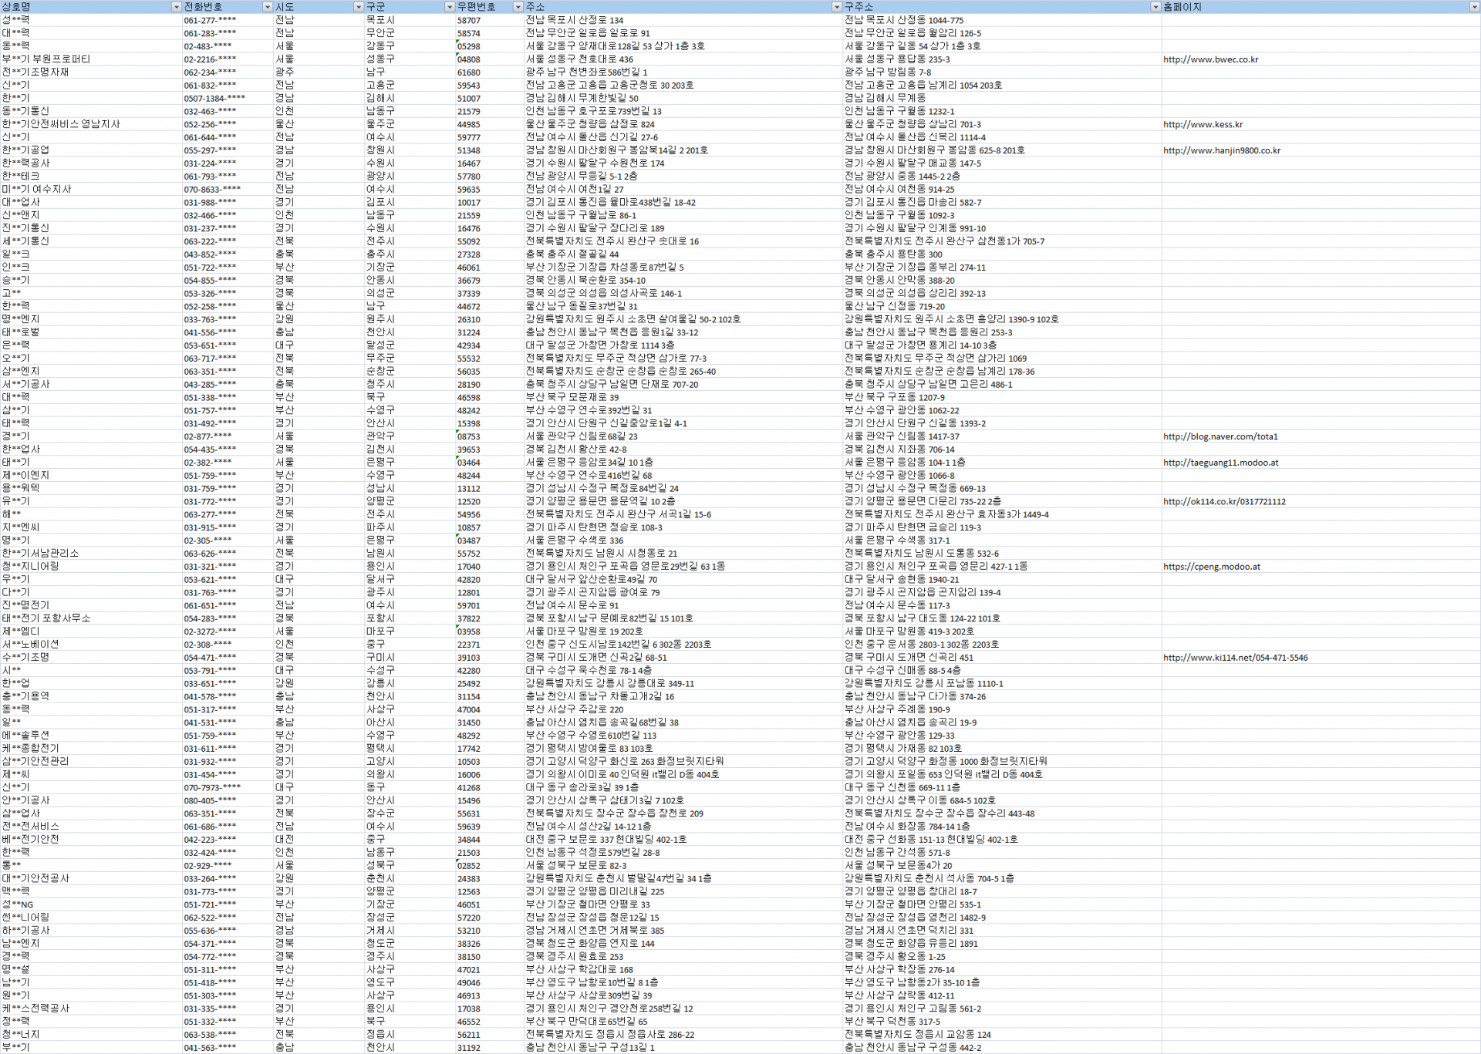1481x1054 pixels.
Task: Open the ki114.net/054-471-5546 link
Action: pyautogui.click(x=1235, y=658)
